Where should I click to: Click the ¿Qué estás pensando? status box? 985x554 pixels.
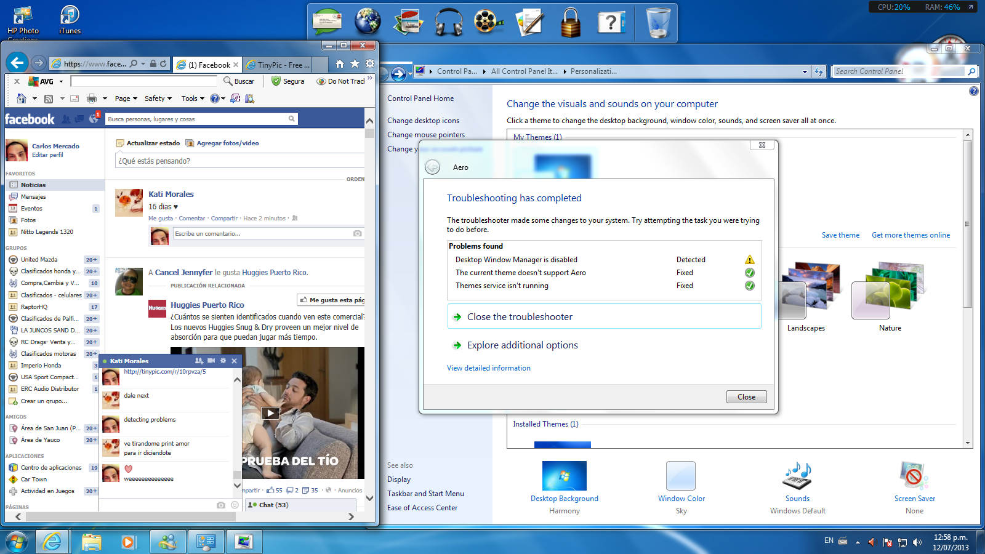(239, 161)
